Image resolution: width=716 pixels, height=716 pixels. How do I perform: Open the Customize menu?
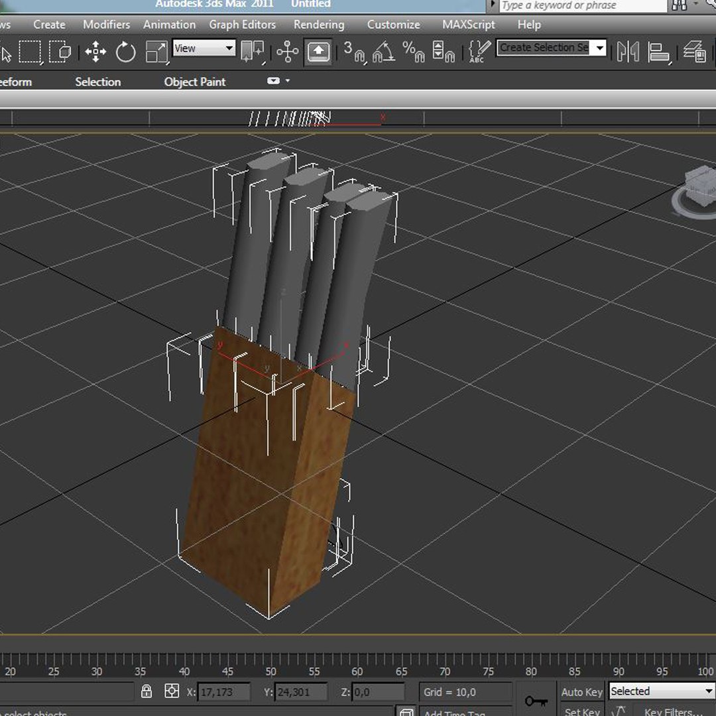click(x=394, y=25)
